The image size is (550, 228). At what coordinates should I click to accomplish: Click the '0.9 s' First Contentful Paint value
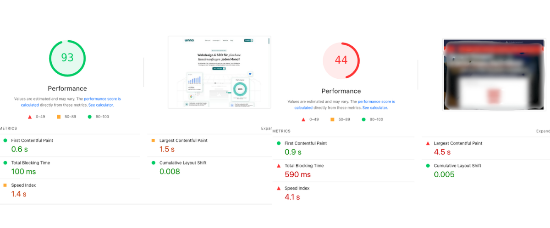coord(293,152)
